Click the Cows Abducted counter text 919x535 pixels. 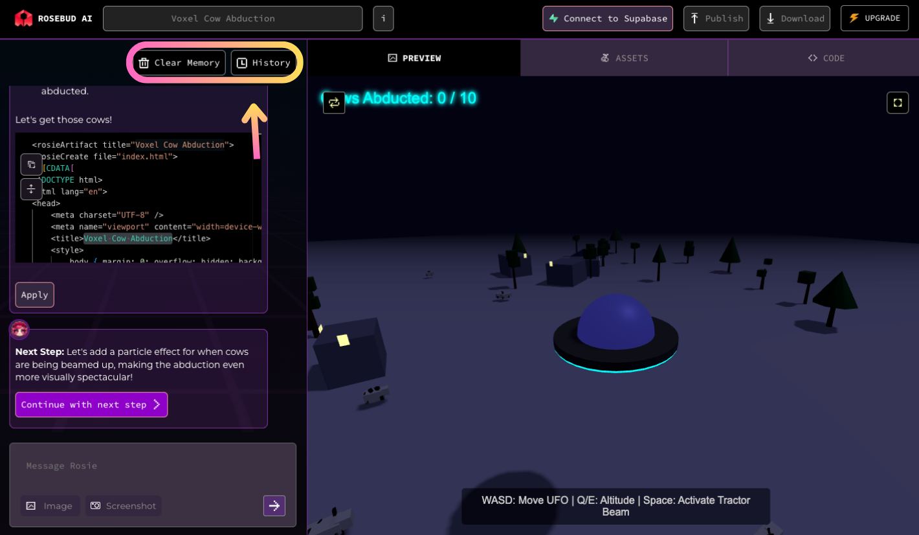pos(399,98)
